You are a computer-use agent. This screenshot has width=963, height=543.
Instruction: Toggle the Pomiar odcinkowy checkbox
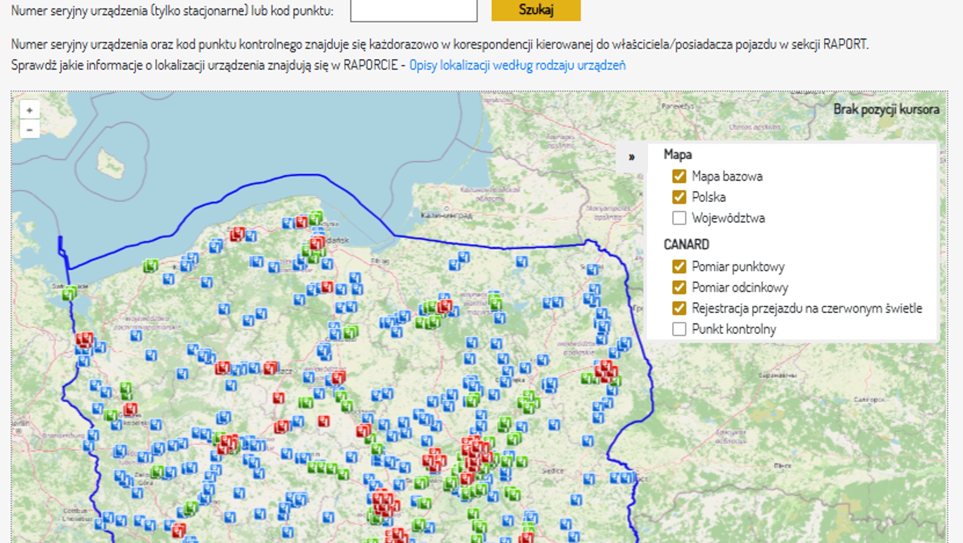click(679, 287)
